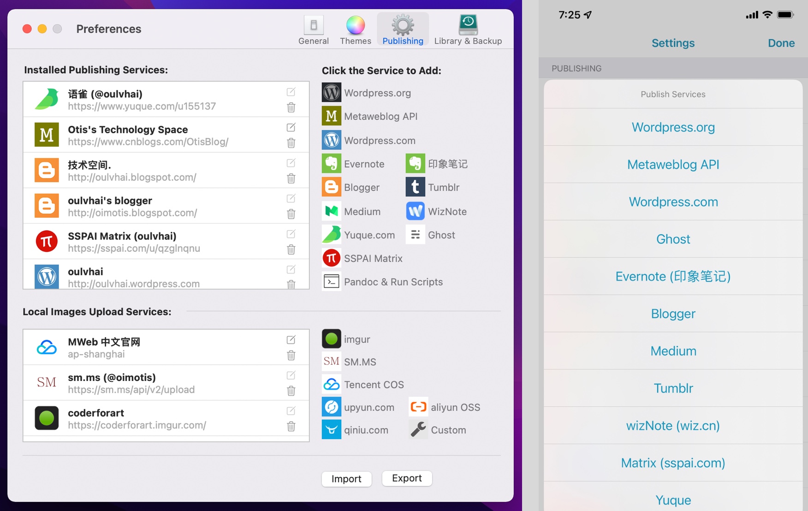Add a Wordpress.org service
Screen dimensions: 808x511
(367, 93)
